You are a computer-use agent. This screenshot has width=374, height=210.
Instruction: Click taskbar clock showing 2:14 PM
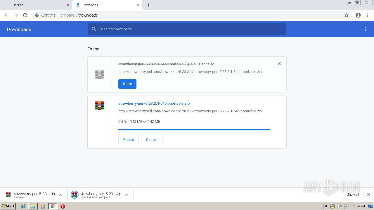coord(359,206)
